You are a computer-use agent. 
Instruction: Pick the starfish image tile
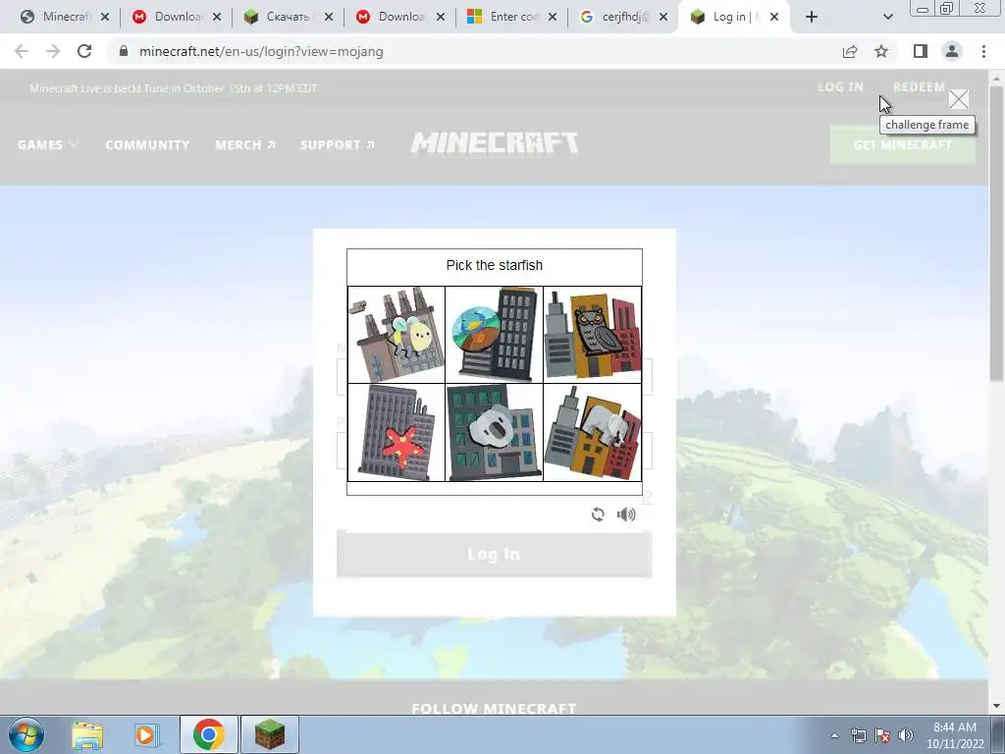pos(397,433)
